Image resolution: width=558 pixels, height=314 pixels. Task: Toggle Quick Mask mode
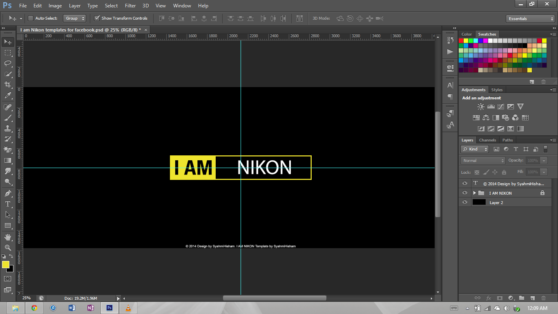point(8,278)
